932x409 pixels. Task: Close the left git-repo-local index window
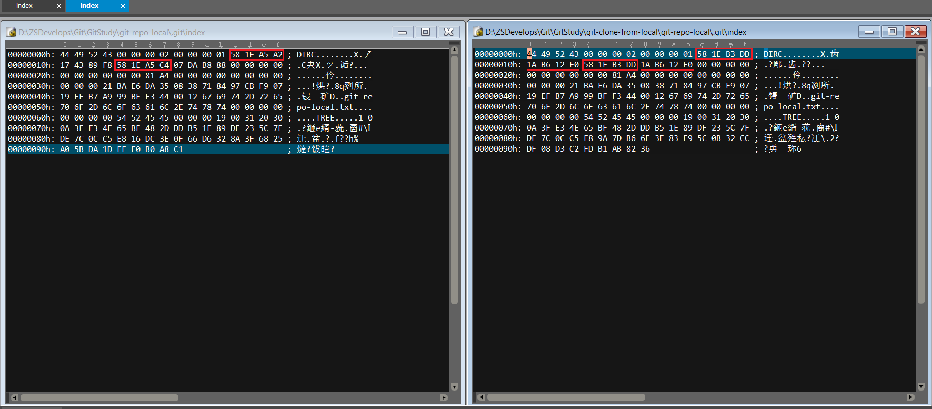[449, 32]
